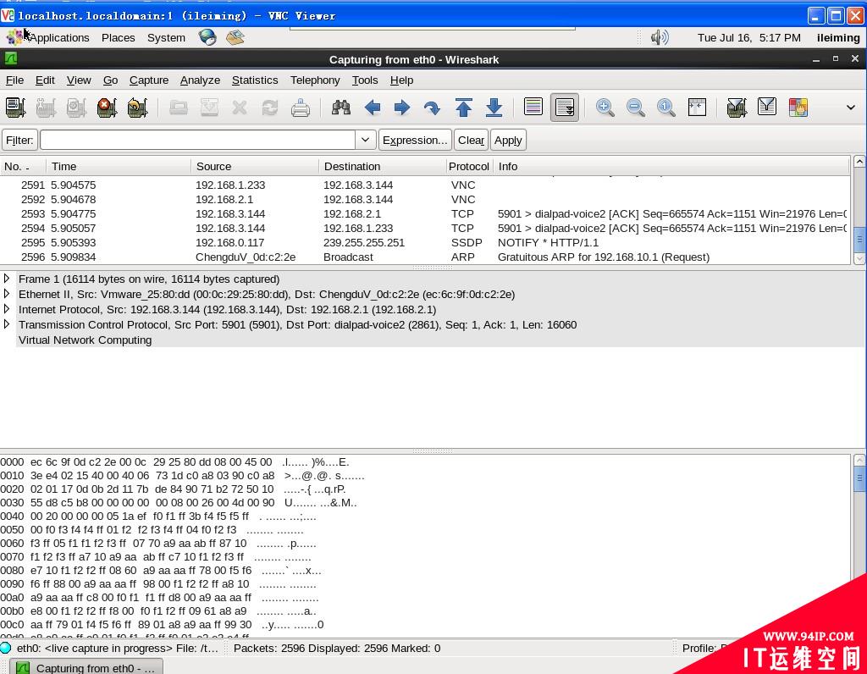Edit display filters icon

tap(767, 107)
